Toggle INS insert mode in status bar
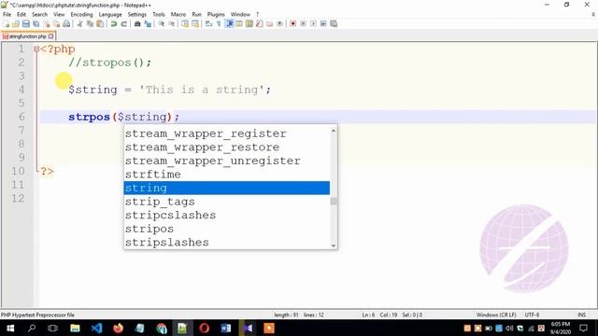The image size is (598, 336). (581, 315)
